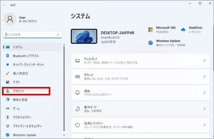Expand the サウンド row chevron
The height and width of the screenshot is (139, 214).
[204, 77]
